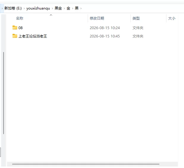Expand chevron after 新加卷 (E:)
The width and height of the screenshot is (184, 168).
(x=24, y=8)
